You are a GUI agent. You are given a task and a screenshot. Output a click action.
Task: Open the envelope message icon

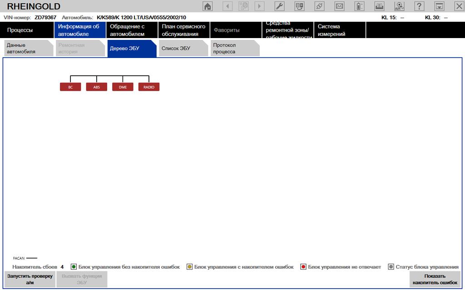tap(339, 6)
